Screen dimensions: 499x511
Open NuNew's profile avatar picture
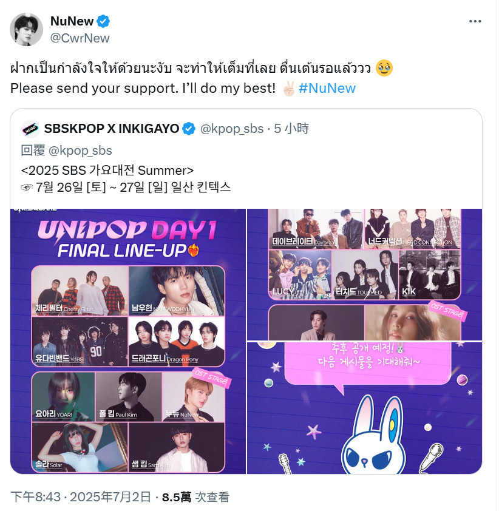pos(26,29)
